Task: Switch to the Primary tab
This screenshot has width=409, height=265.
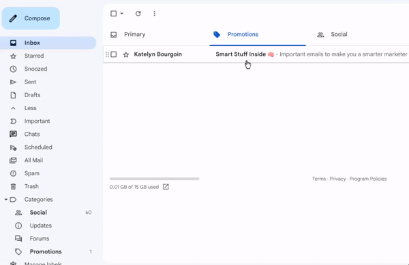Action: coord(134,35)
